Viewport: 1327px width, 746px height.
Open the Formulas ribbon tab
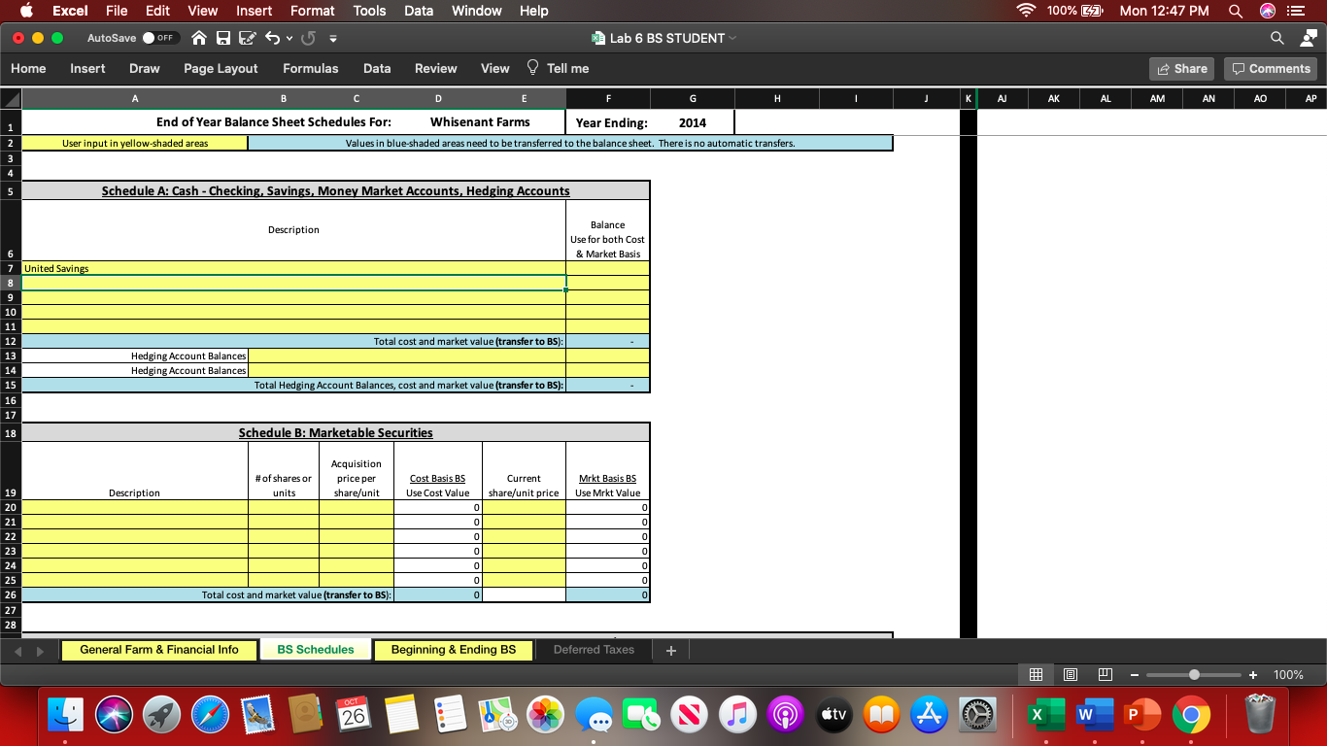coord(311,68)
